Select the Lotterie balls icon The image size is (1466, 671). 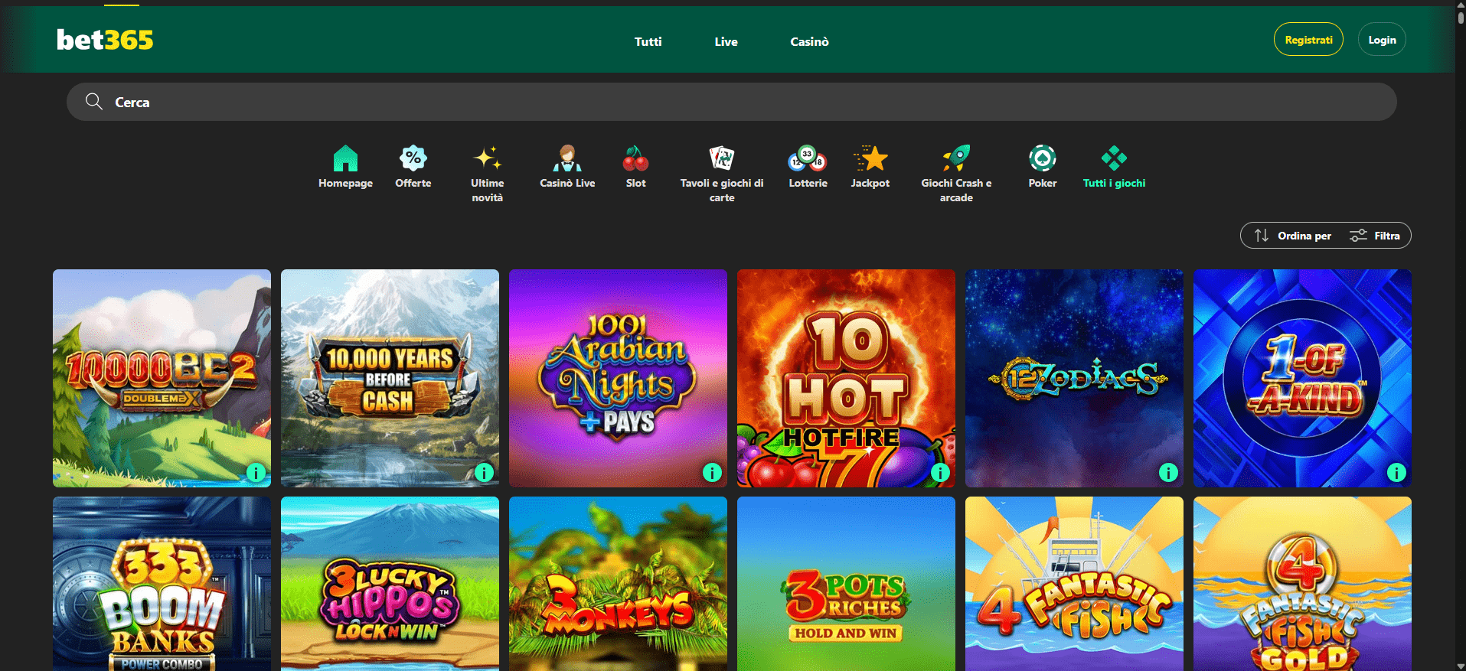pos(808,158)
